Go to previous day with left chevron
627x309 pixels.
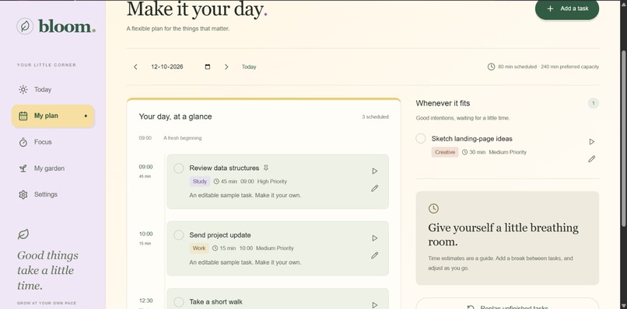[x=135, y=67]
